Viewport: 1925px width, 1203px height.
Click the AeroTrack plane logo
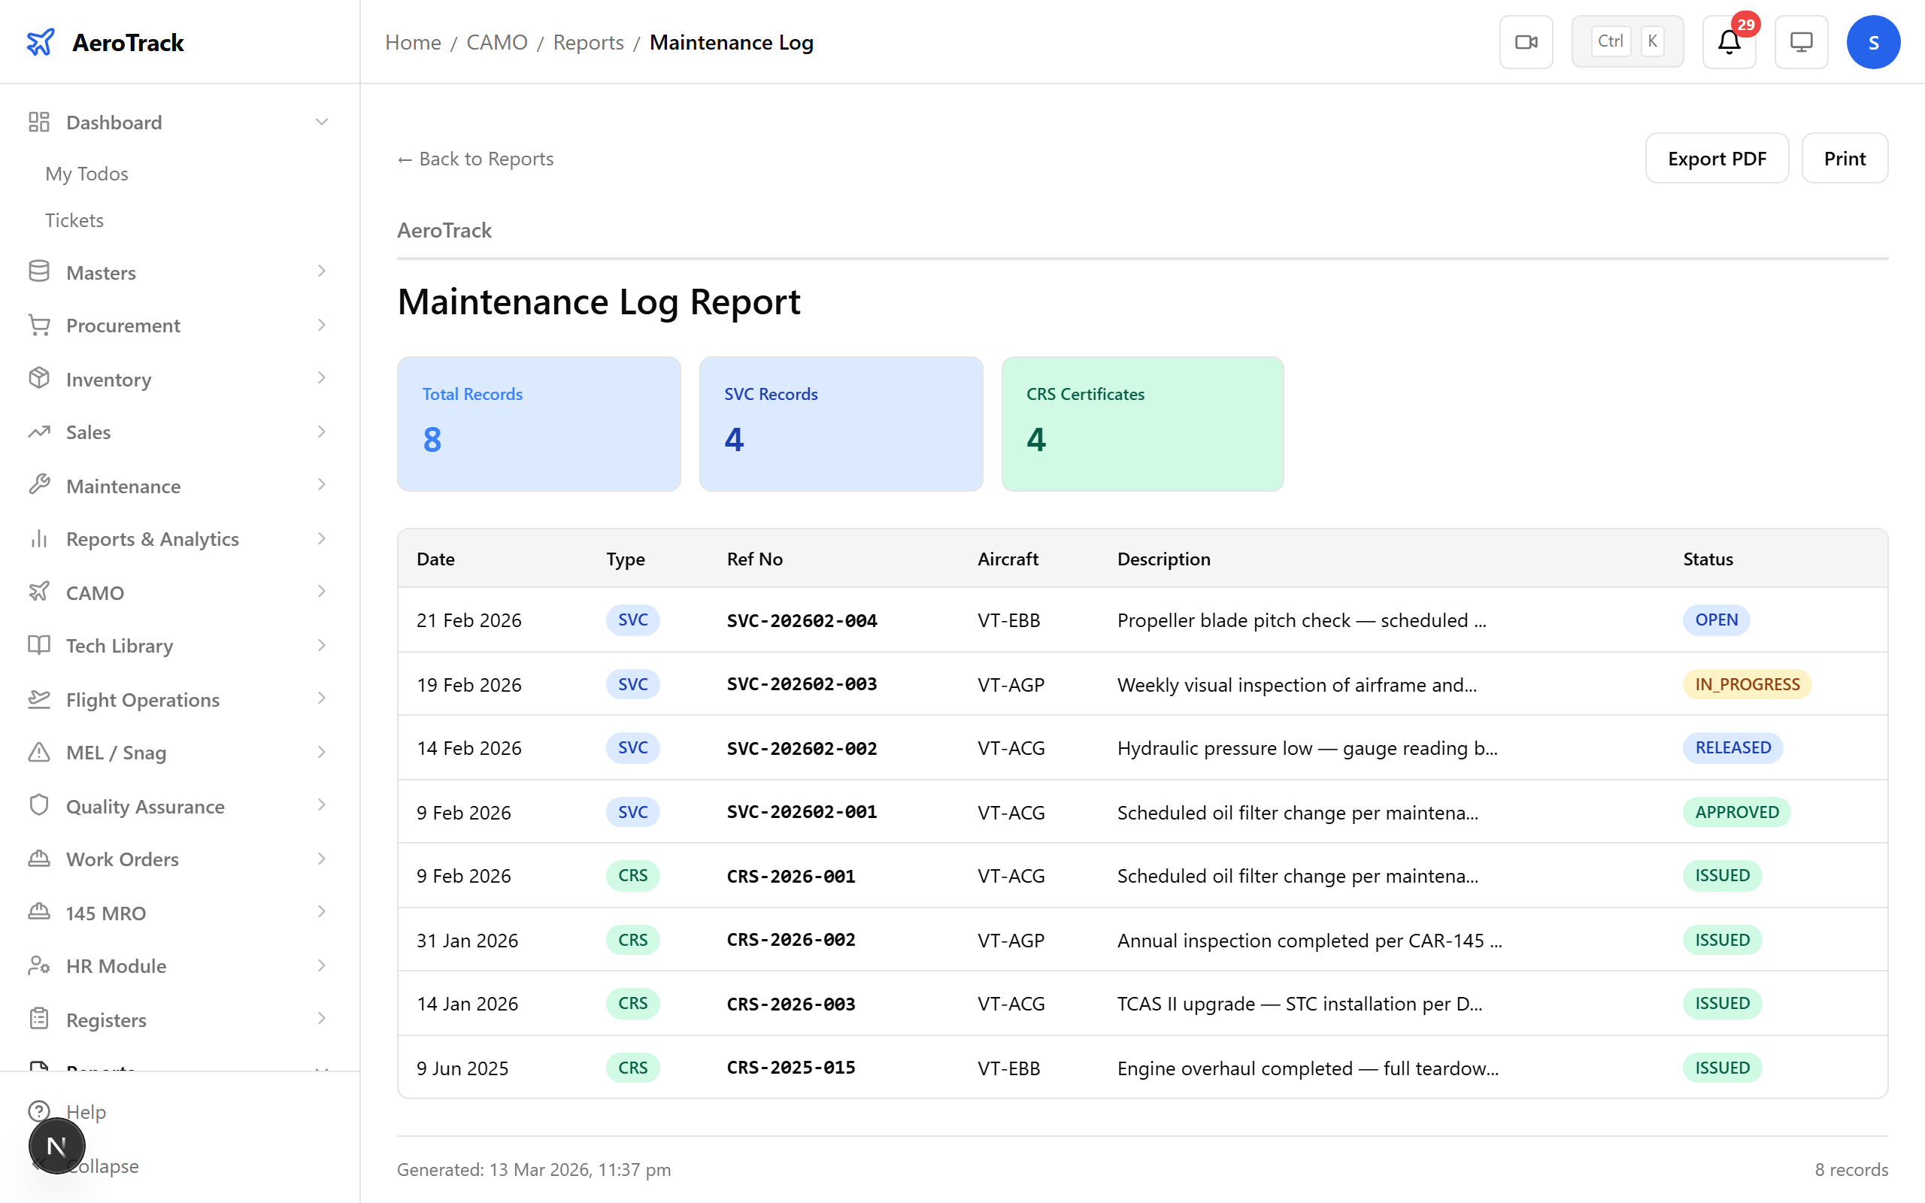41,41
